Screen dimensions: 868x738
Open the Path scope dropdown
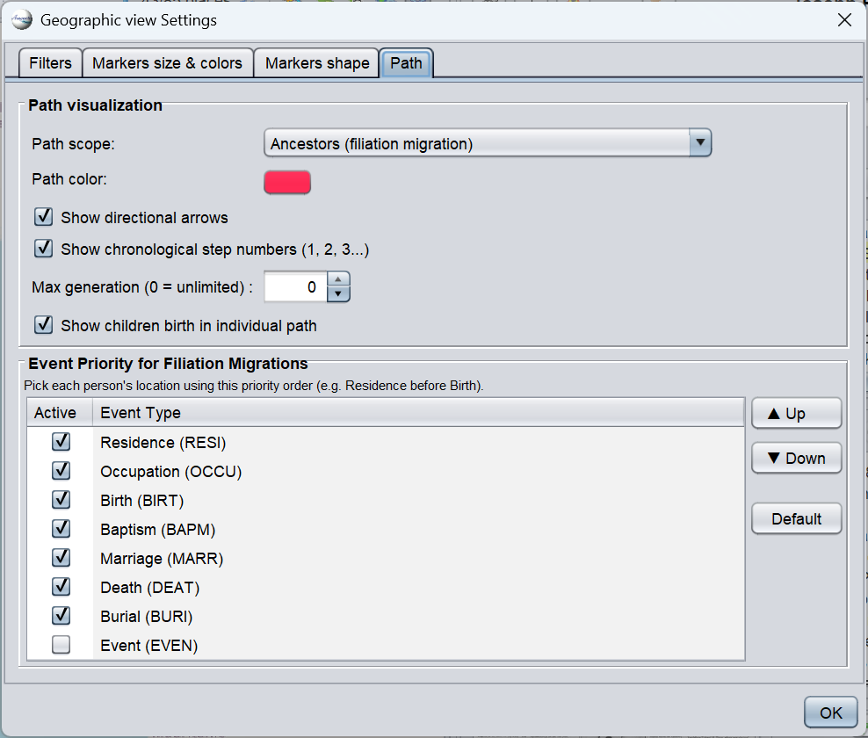488,143
